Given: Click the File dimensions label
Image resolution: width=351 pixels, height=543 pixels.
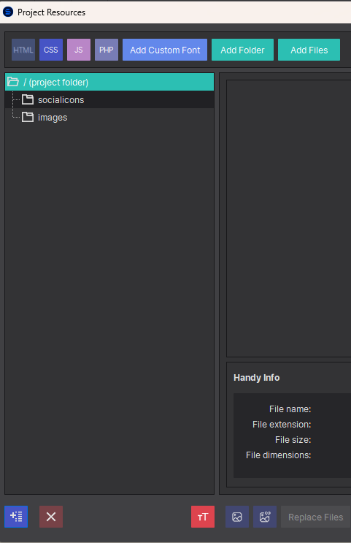Looking at the screenshot, I should click(x=278, y=455).
